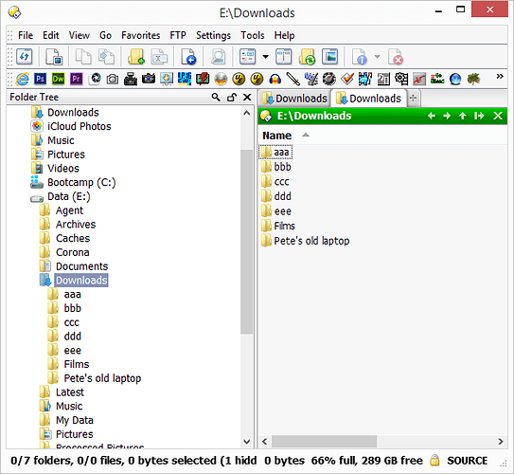Click the refresh/synchronize toolbar icon
Screen dimensions: 514x474
[x=25, y=57]
